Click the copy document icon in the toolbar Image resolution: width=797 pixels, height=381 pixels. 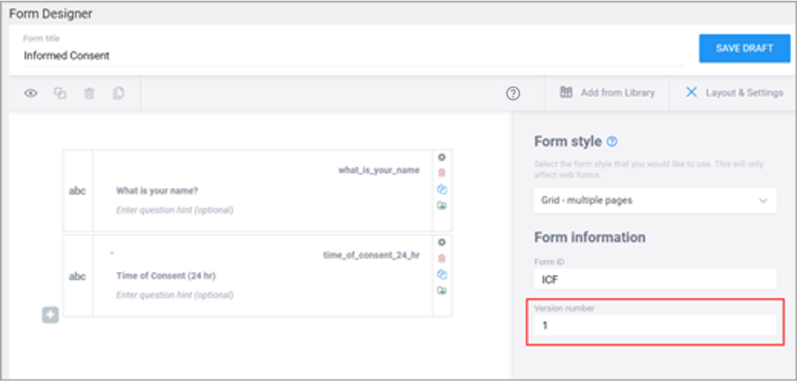[x=118, y=93]
